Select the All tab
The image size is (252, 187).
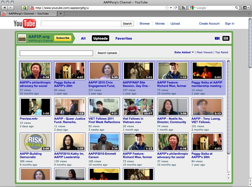click(x=83, y=39)
